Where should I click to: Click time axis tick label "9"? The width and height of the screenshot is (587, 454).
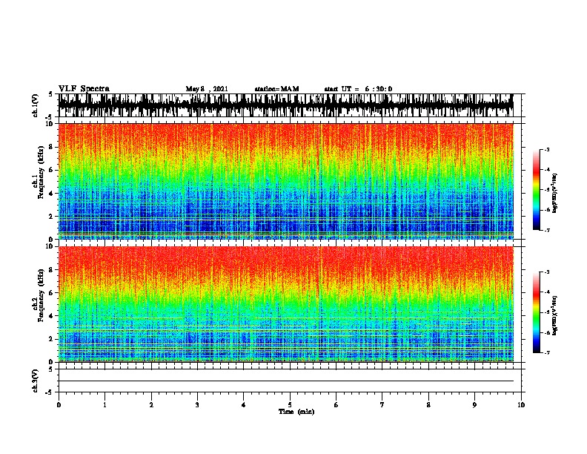click(x=474, y=405)
